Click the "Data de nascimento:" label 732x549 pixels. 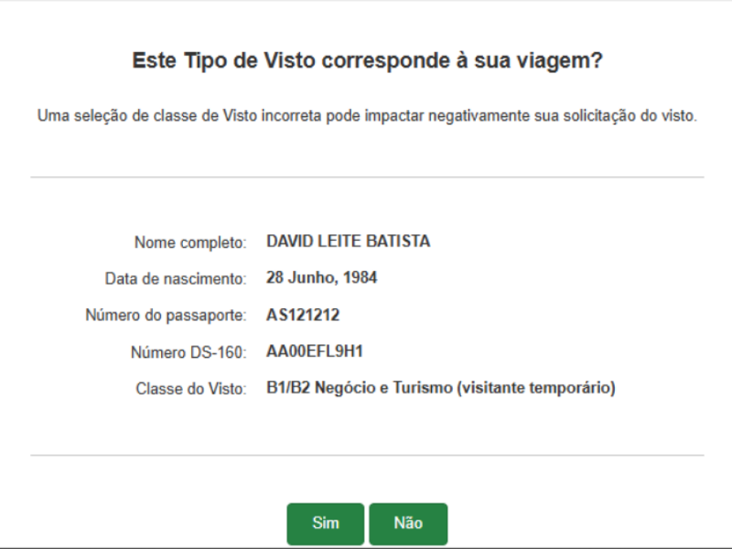pos(175,279)
